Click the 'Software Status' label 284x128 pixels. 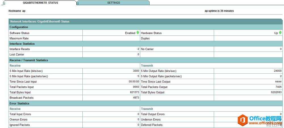(x=19, y=33)
